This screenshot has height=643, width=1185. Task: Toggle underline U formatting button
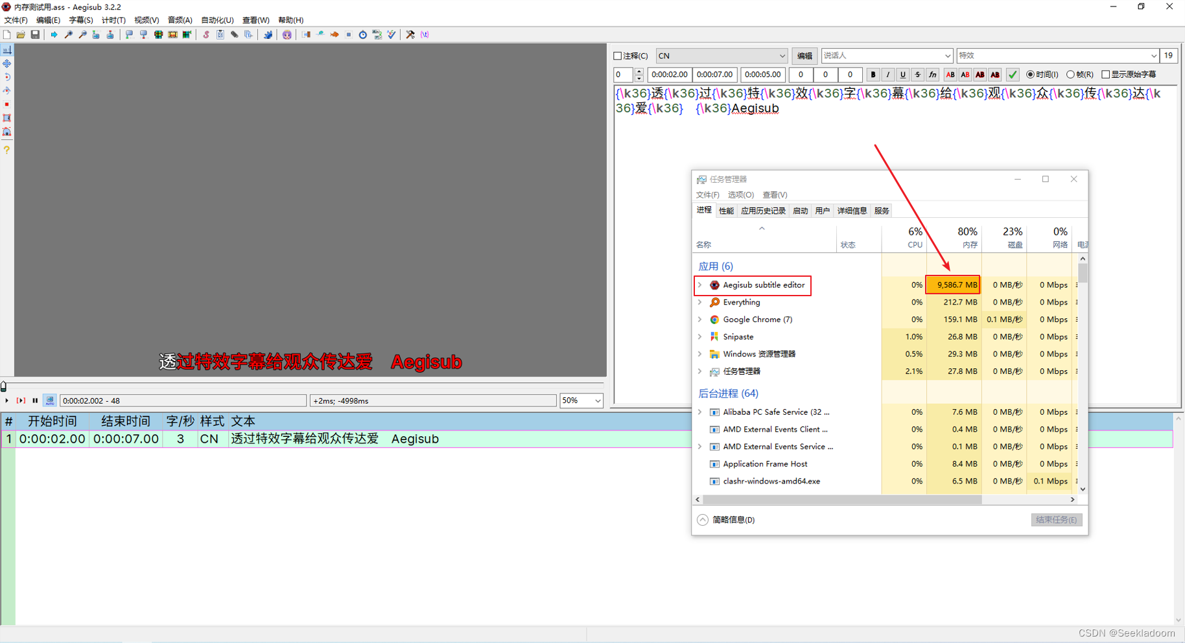pos(902,75)
